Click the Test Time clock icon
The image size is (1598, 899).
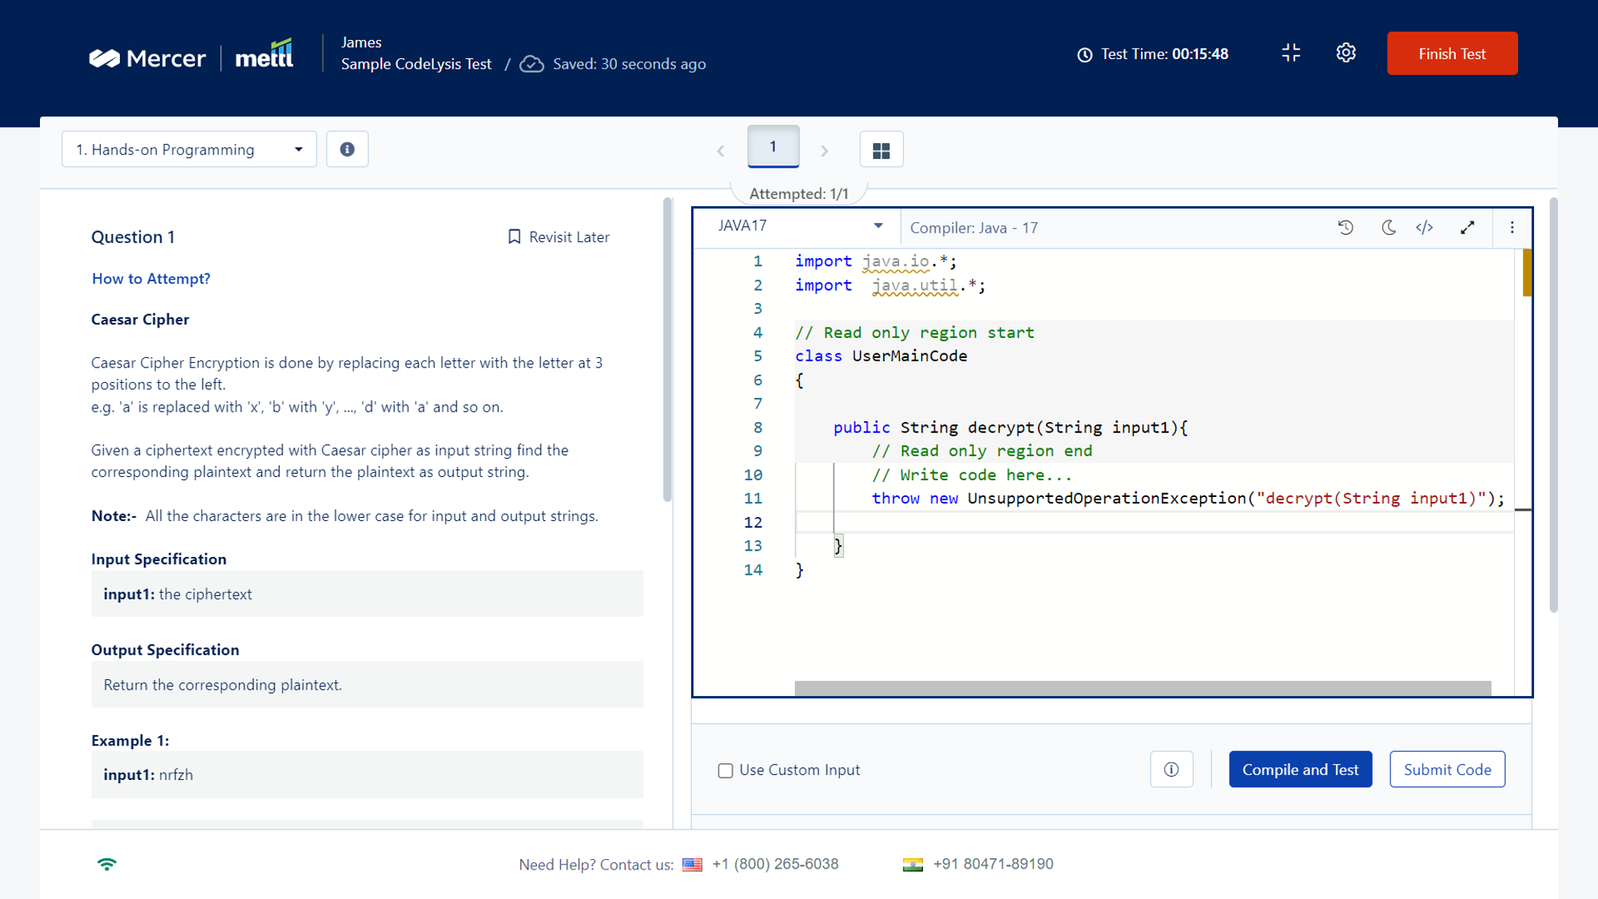[1084, 54]
